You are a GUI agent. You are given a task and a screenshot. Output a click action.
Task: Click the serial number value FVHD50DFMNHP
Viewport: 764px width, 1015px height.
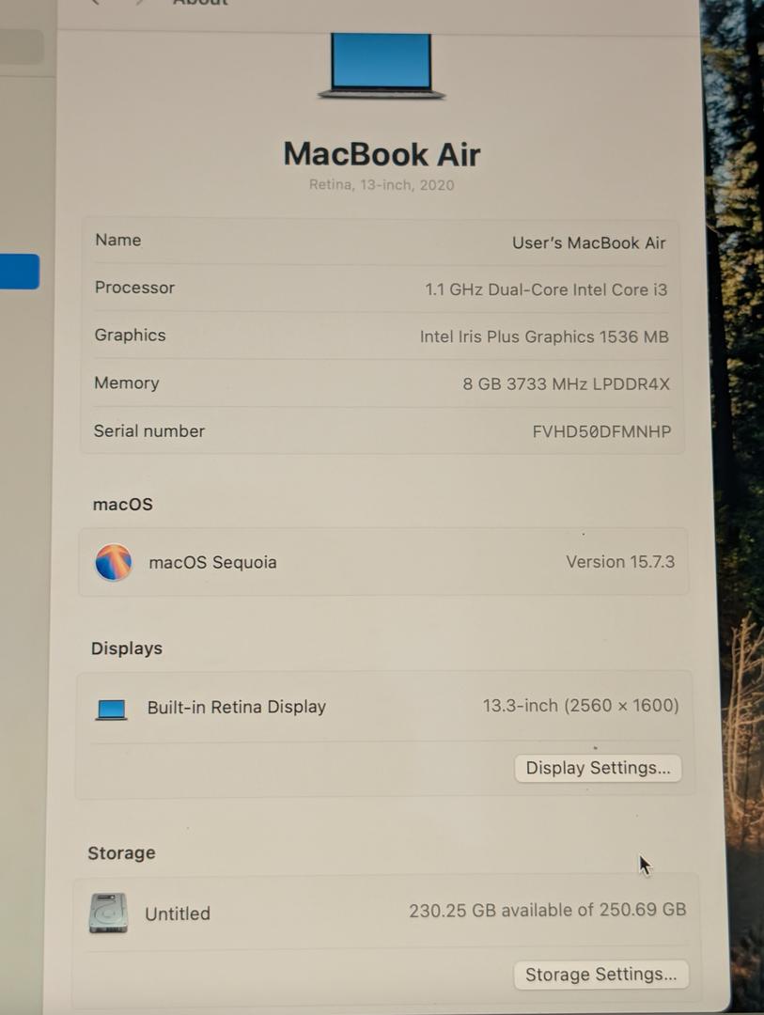[601, 432]
